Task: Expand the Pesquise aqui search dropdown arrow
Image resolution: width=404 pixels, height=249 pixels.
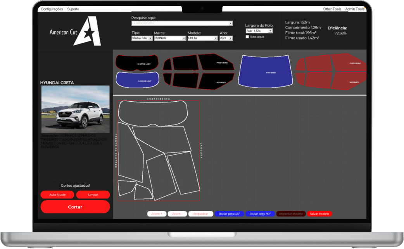Action: (231, 23)
